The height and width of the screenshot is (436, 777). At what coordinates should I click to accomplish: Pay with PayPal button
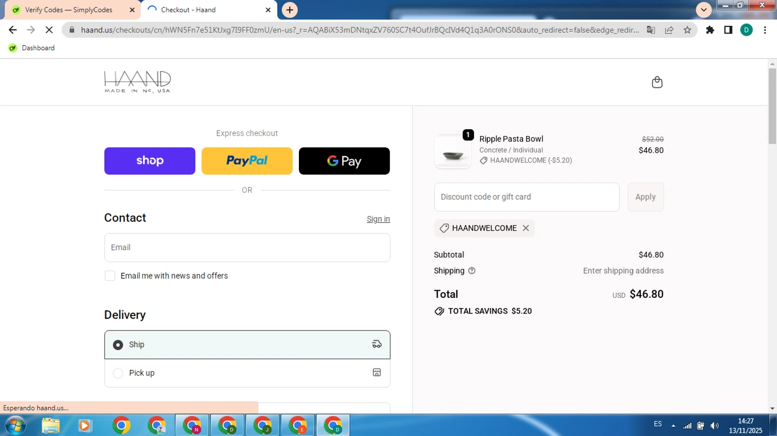pos(247,161)
